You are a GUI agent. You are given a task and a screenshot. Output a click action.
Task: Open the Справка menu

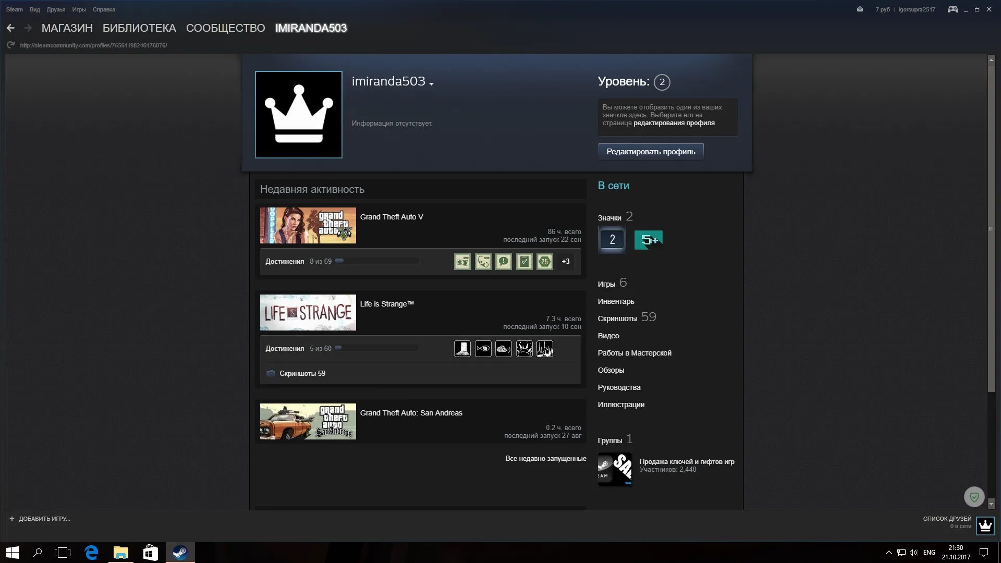104,9
